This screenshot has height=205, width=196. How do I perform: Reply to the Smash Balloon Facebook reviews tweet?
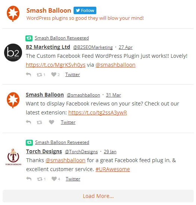tap(28, 122)
